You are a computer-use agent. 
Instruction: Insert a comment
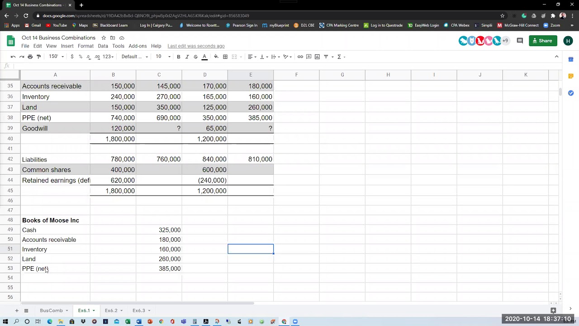coord(309,57)
